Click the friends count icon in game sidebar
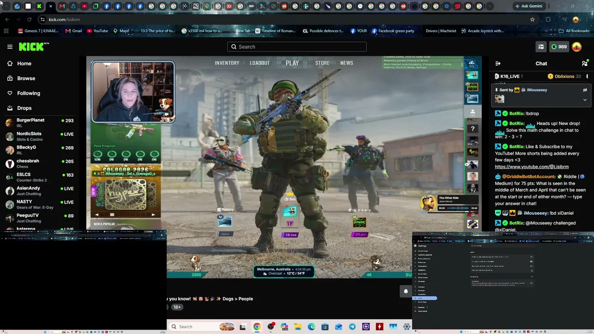This screenshot has width=594, height=334. click(x=472, y=113)
